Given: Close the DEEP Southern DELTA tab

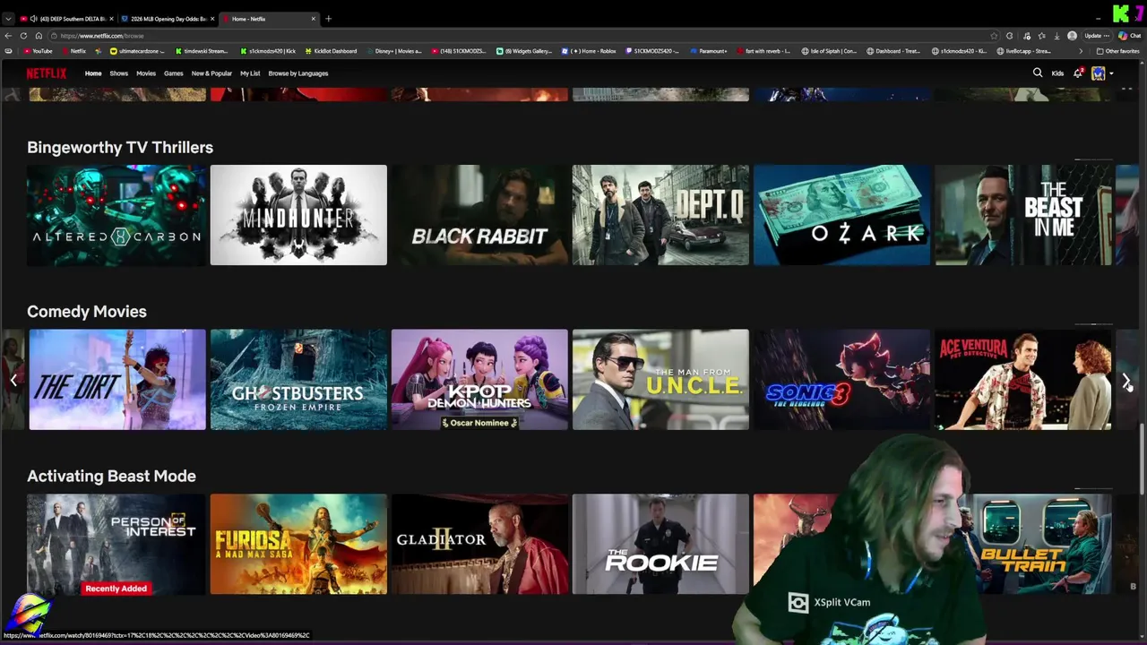Looking at the screenshot, I should [x=111, y=19].
